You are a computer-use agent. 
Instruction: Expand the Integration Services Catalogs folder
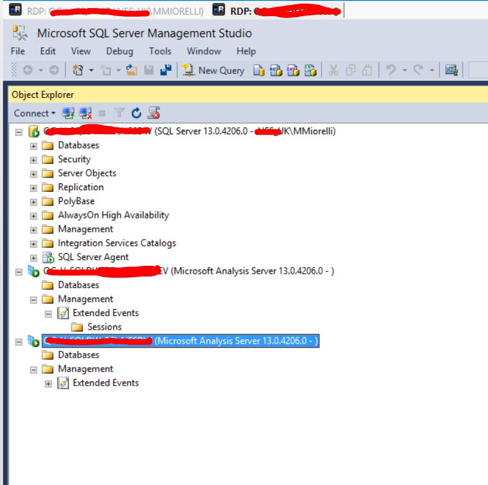34,244
